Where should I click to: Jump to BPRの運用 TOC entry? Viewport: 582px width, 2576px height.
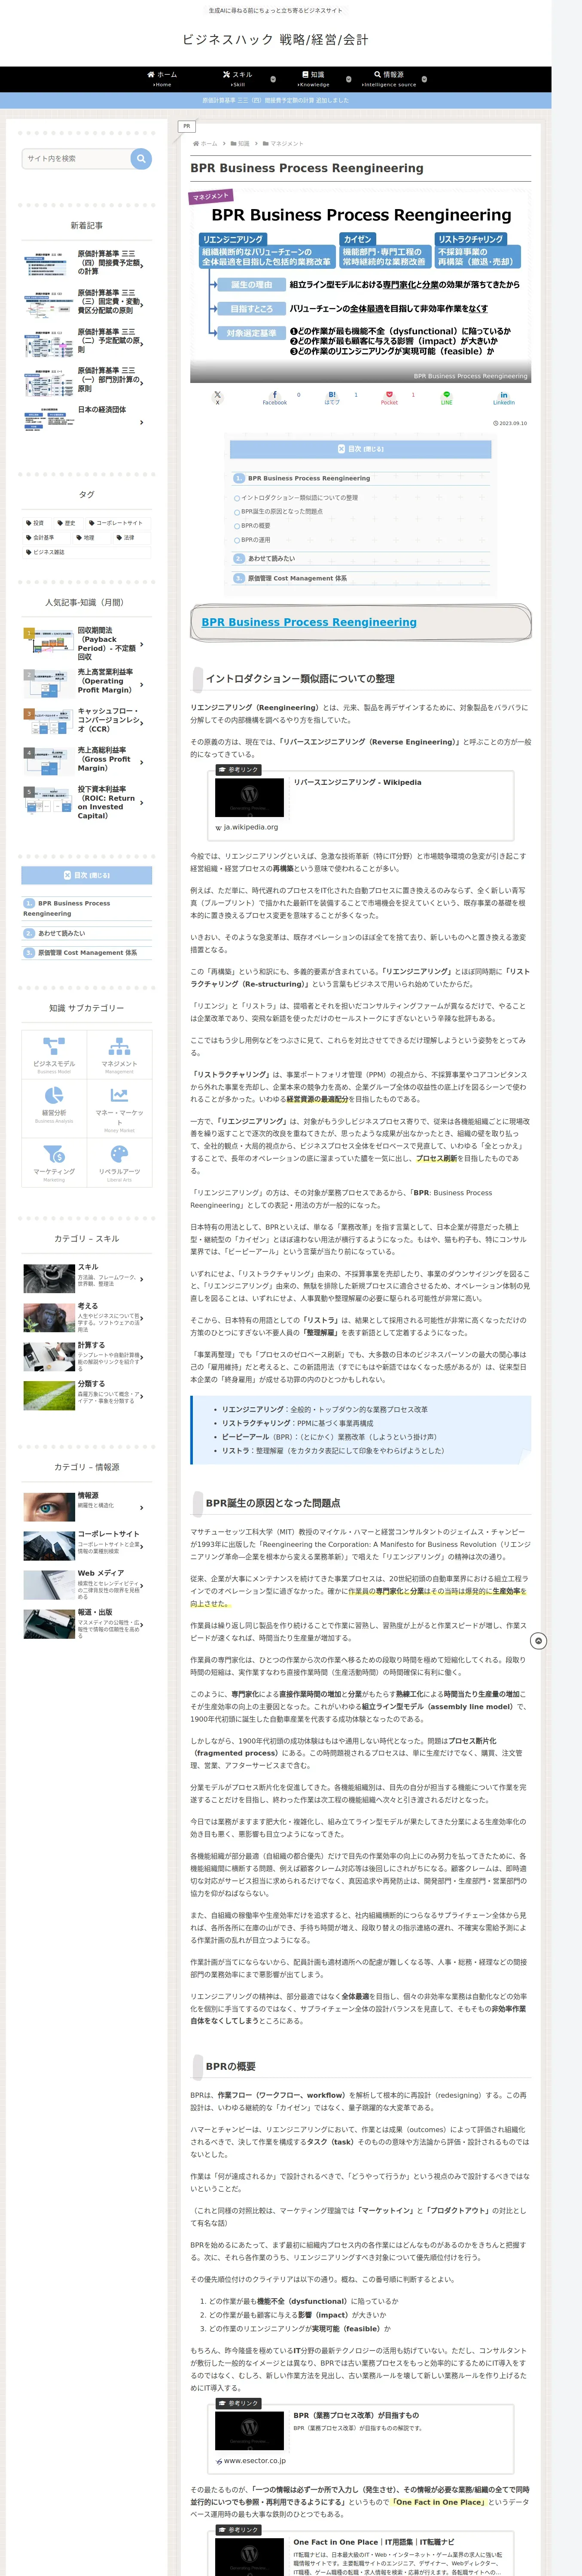coord(255,540)
